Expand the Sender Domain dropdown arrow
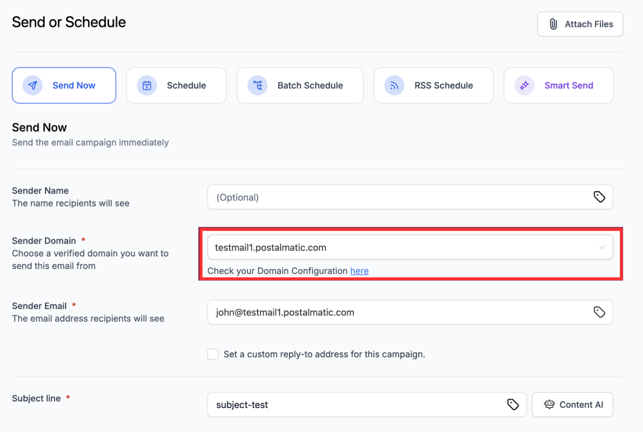Viewport: 643px width, 432px height. coord(602,248)
